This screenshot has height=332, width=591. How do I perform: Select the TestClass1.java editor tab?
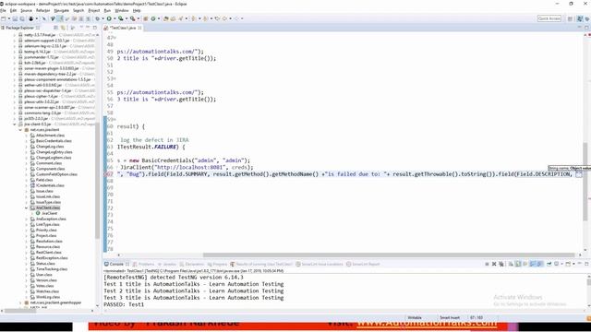[x=123, y=28]
